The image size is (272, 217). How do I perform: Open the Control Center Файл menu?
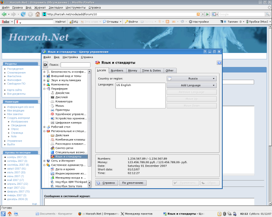(47, 57)
